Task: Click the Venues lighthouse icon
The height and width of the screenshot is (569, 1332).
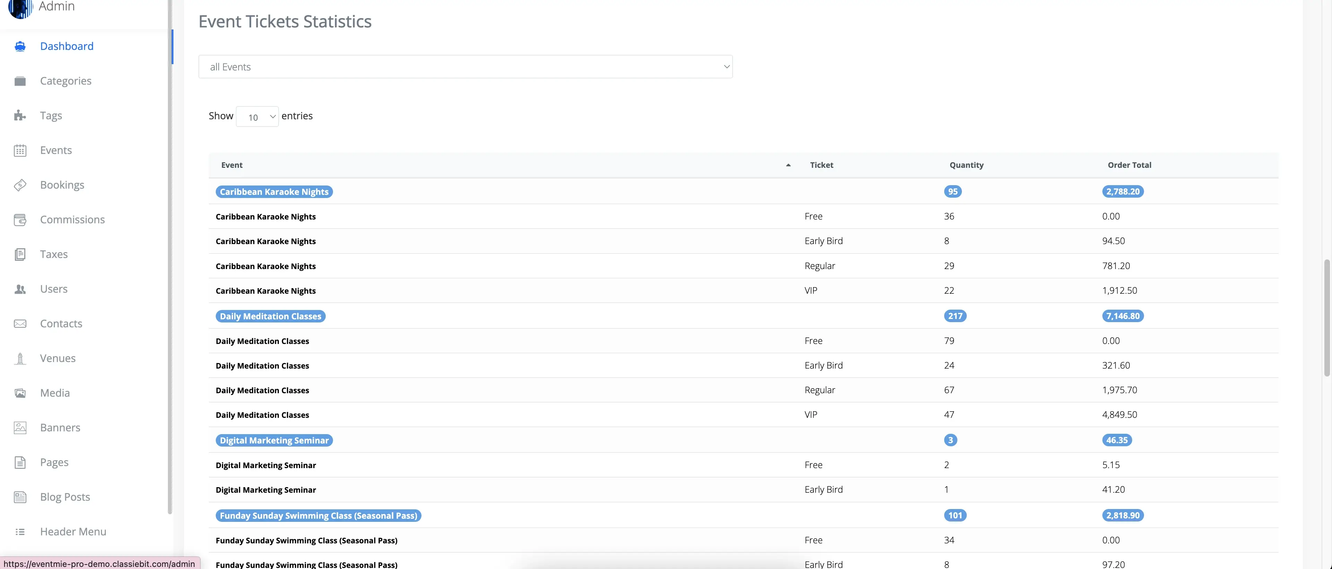Action: pos(20,358)
